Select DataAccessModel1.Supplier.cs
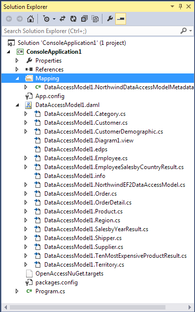The width and height of the screenshot is (195, 312). pyautogui.click(x=84, y=247)
